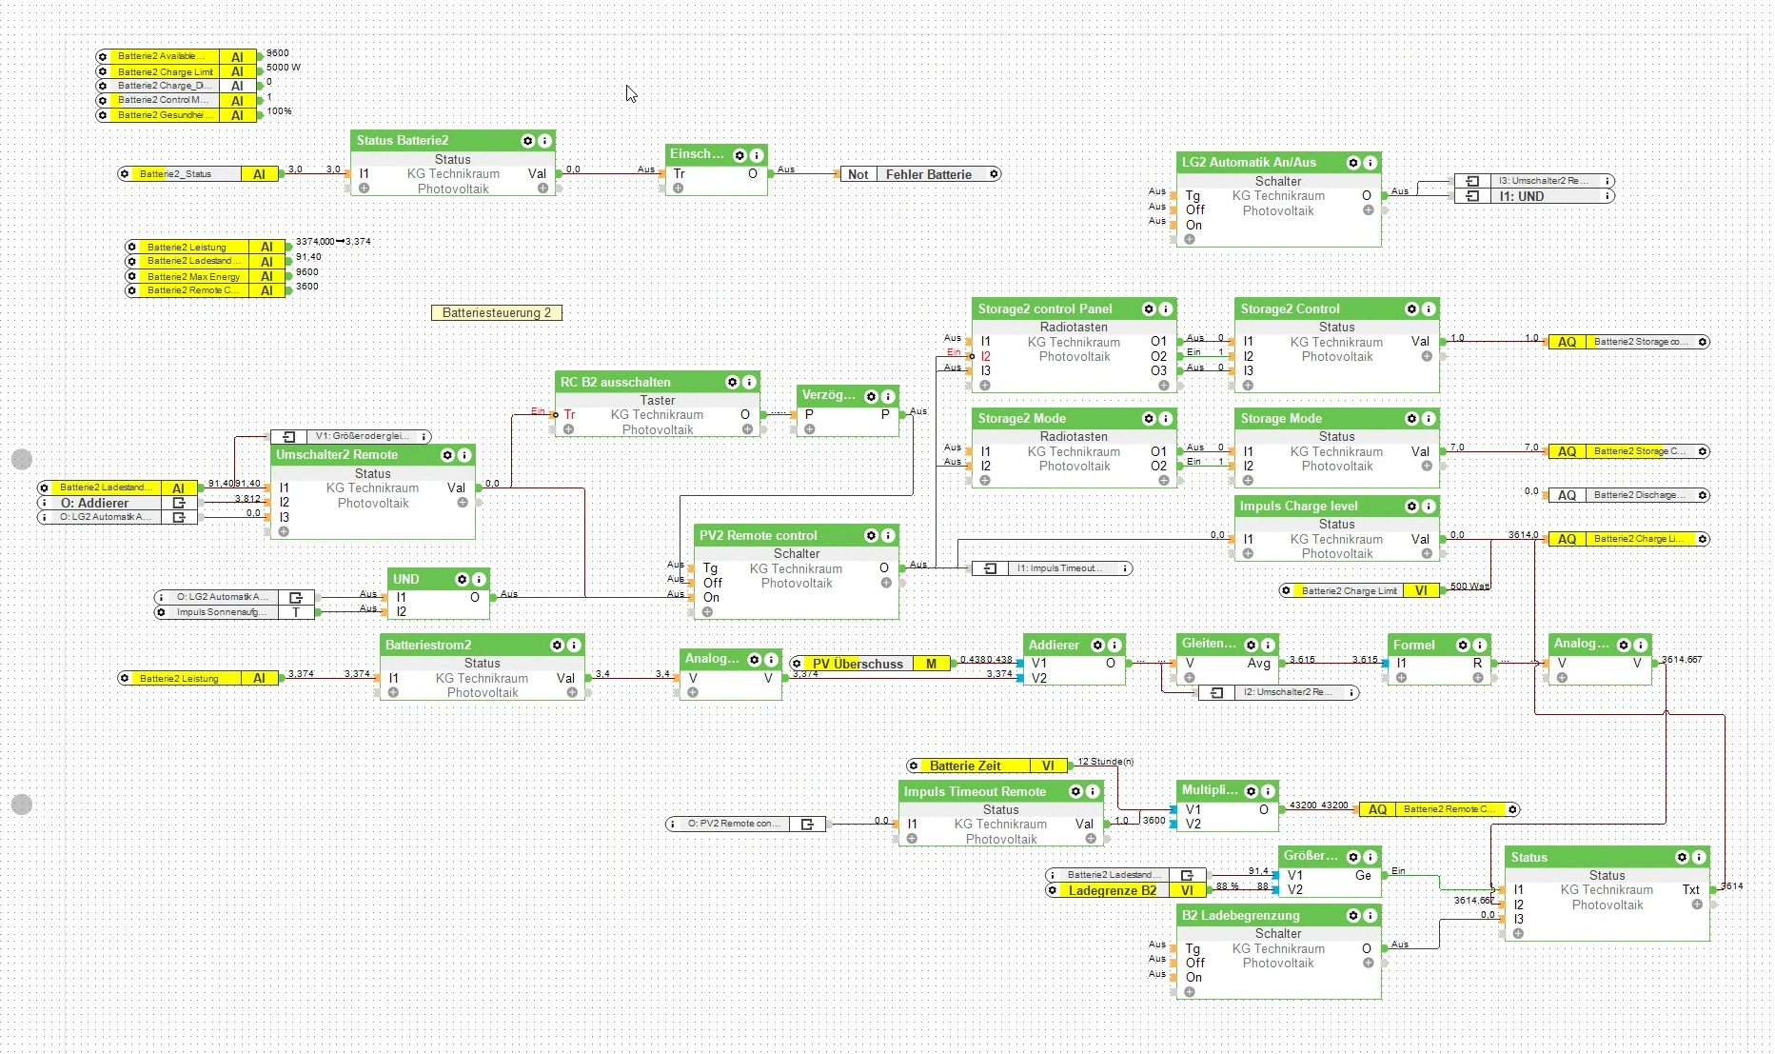1775x1054 pixels.
Task: Select the I1: UND reference connector
Action: click(1534, 196)
